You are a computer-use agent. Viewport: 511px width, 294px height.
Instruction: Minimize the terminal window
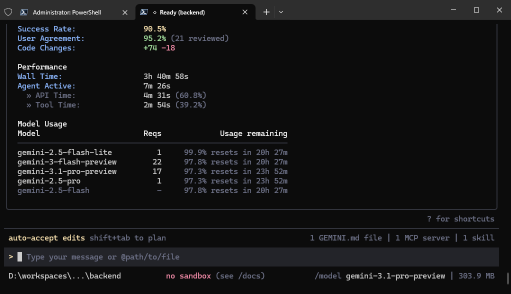(453, 10)
